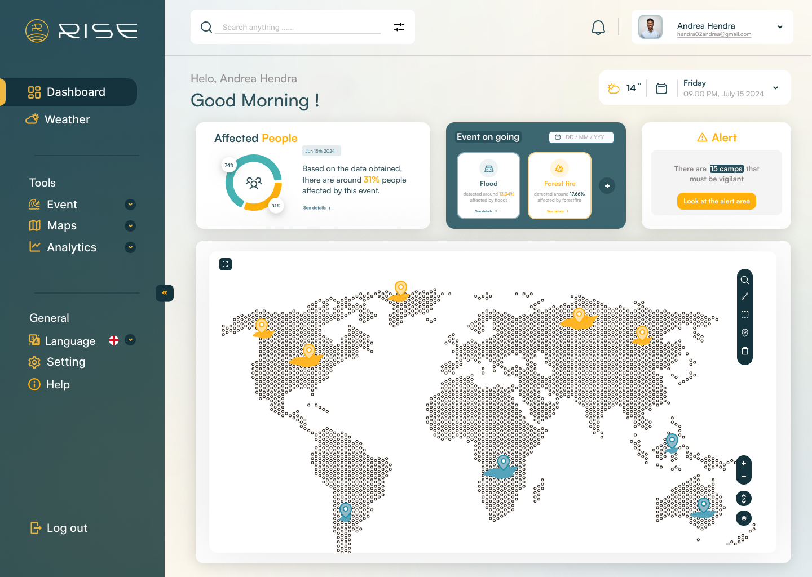Open the Weather menu item
This screenshot has width=812, height=577.
pyautogui.click(x=67, y=119)
